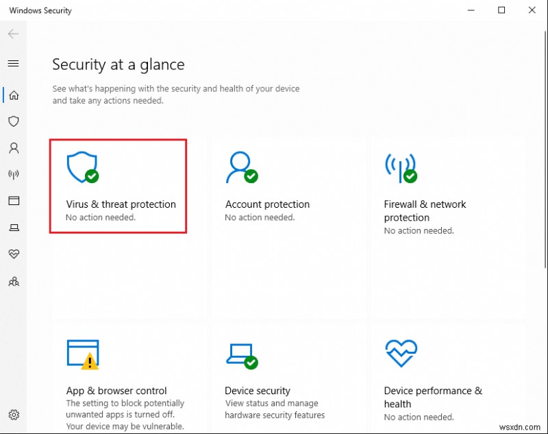Viewport: 548px width, 434px height.
Task: Open Virus & threat protection shield sidebar icon
Action: tap(13, 121)
